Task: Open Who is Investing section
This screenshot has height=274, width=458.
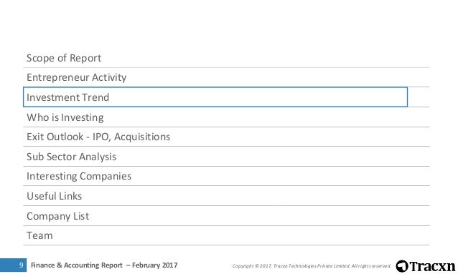Action: (226, 117)
